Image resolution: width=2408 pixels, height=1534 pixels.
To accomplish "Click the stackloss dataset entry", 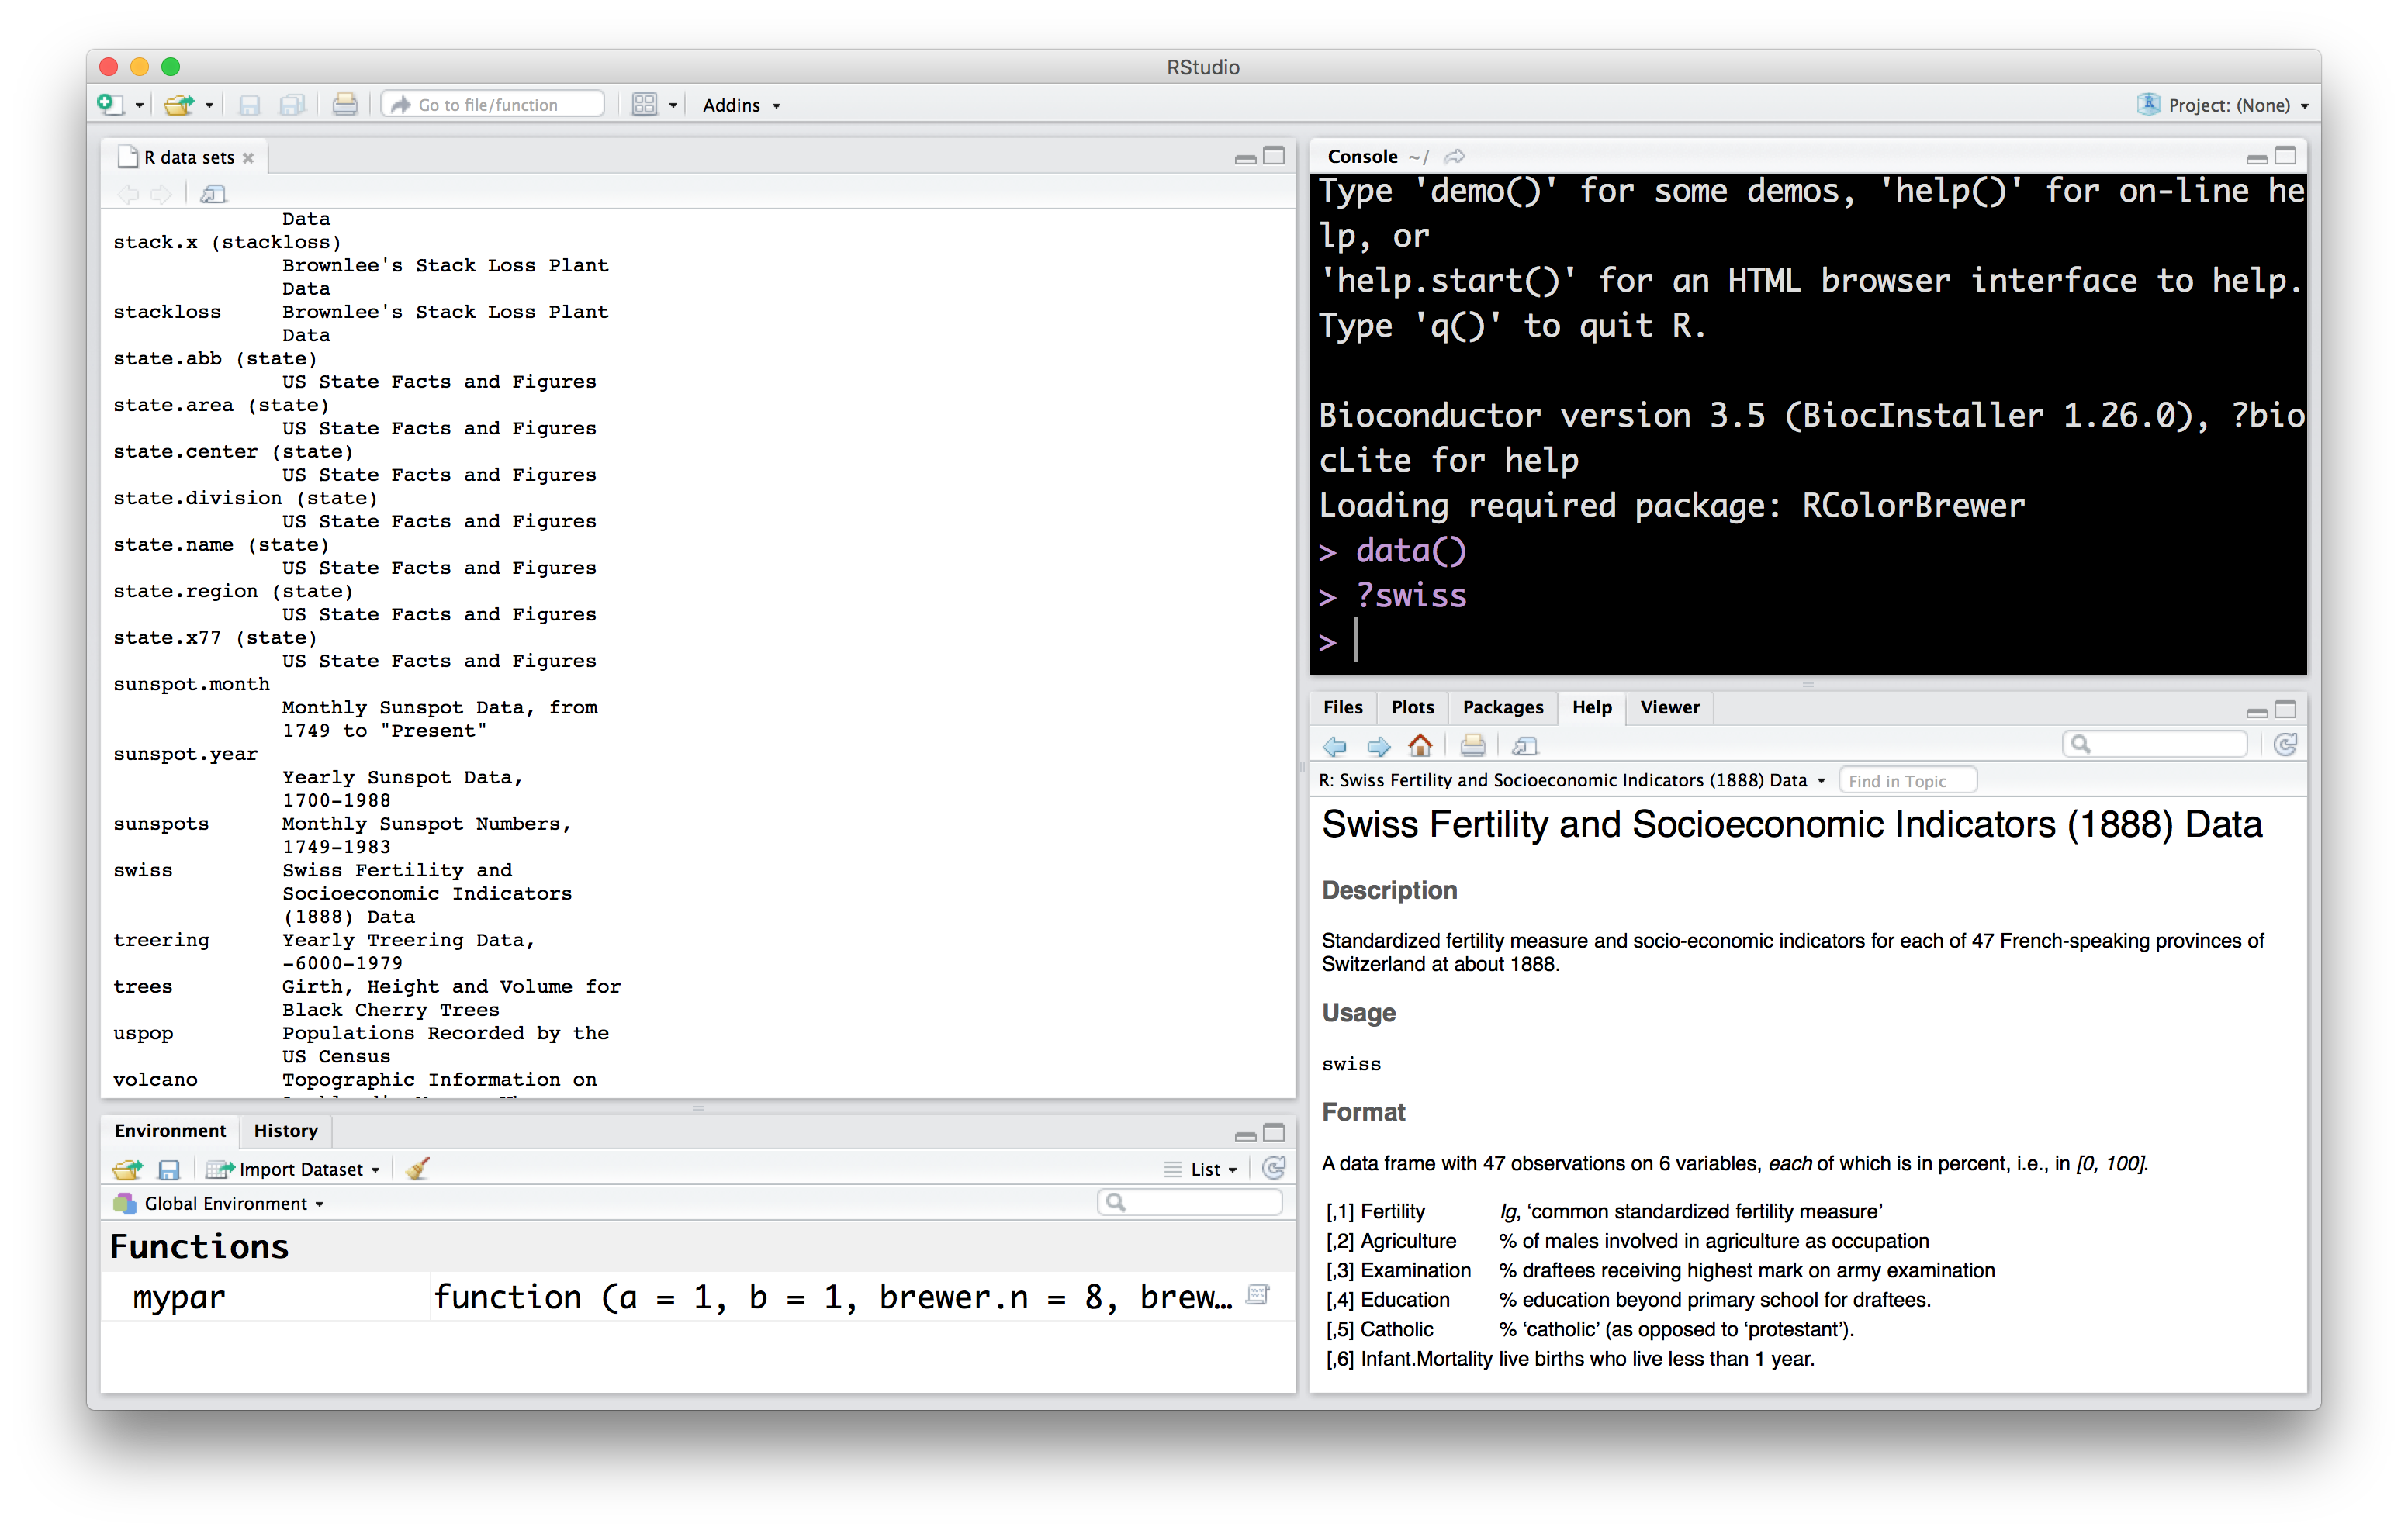I will pos(167,312).
